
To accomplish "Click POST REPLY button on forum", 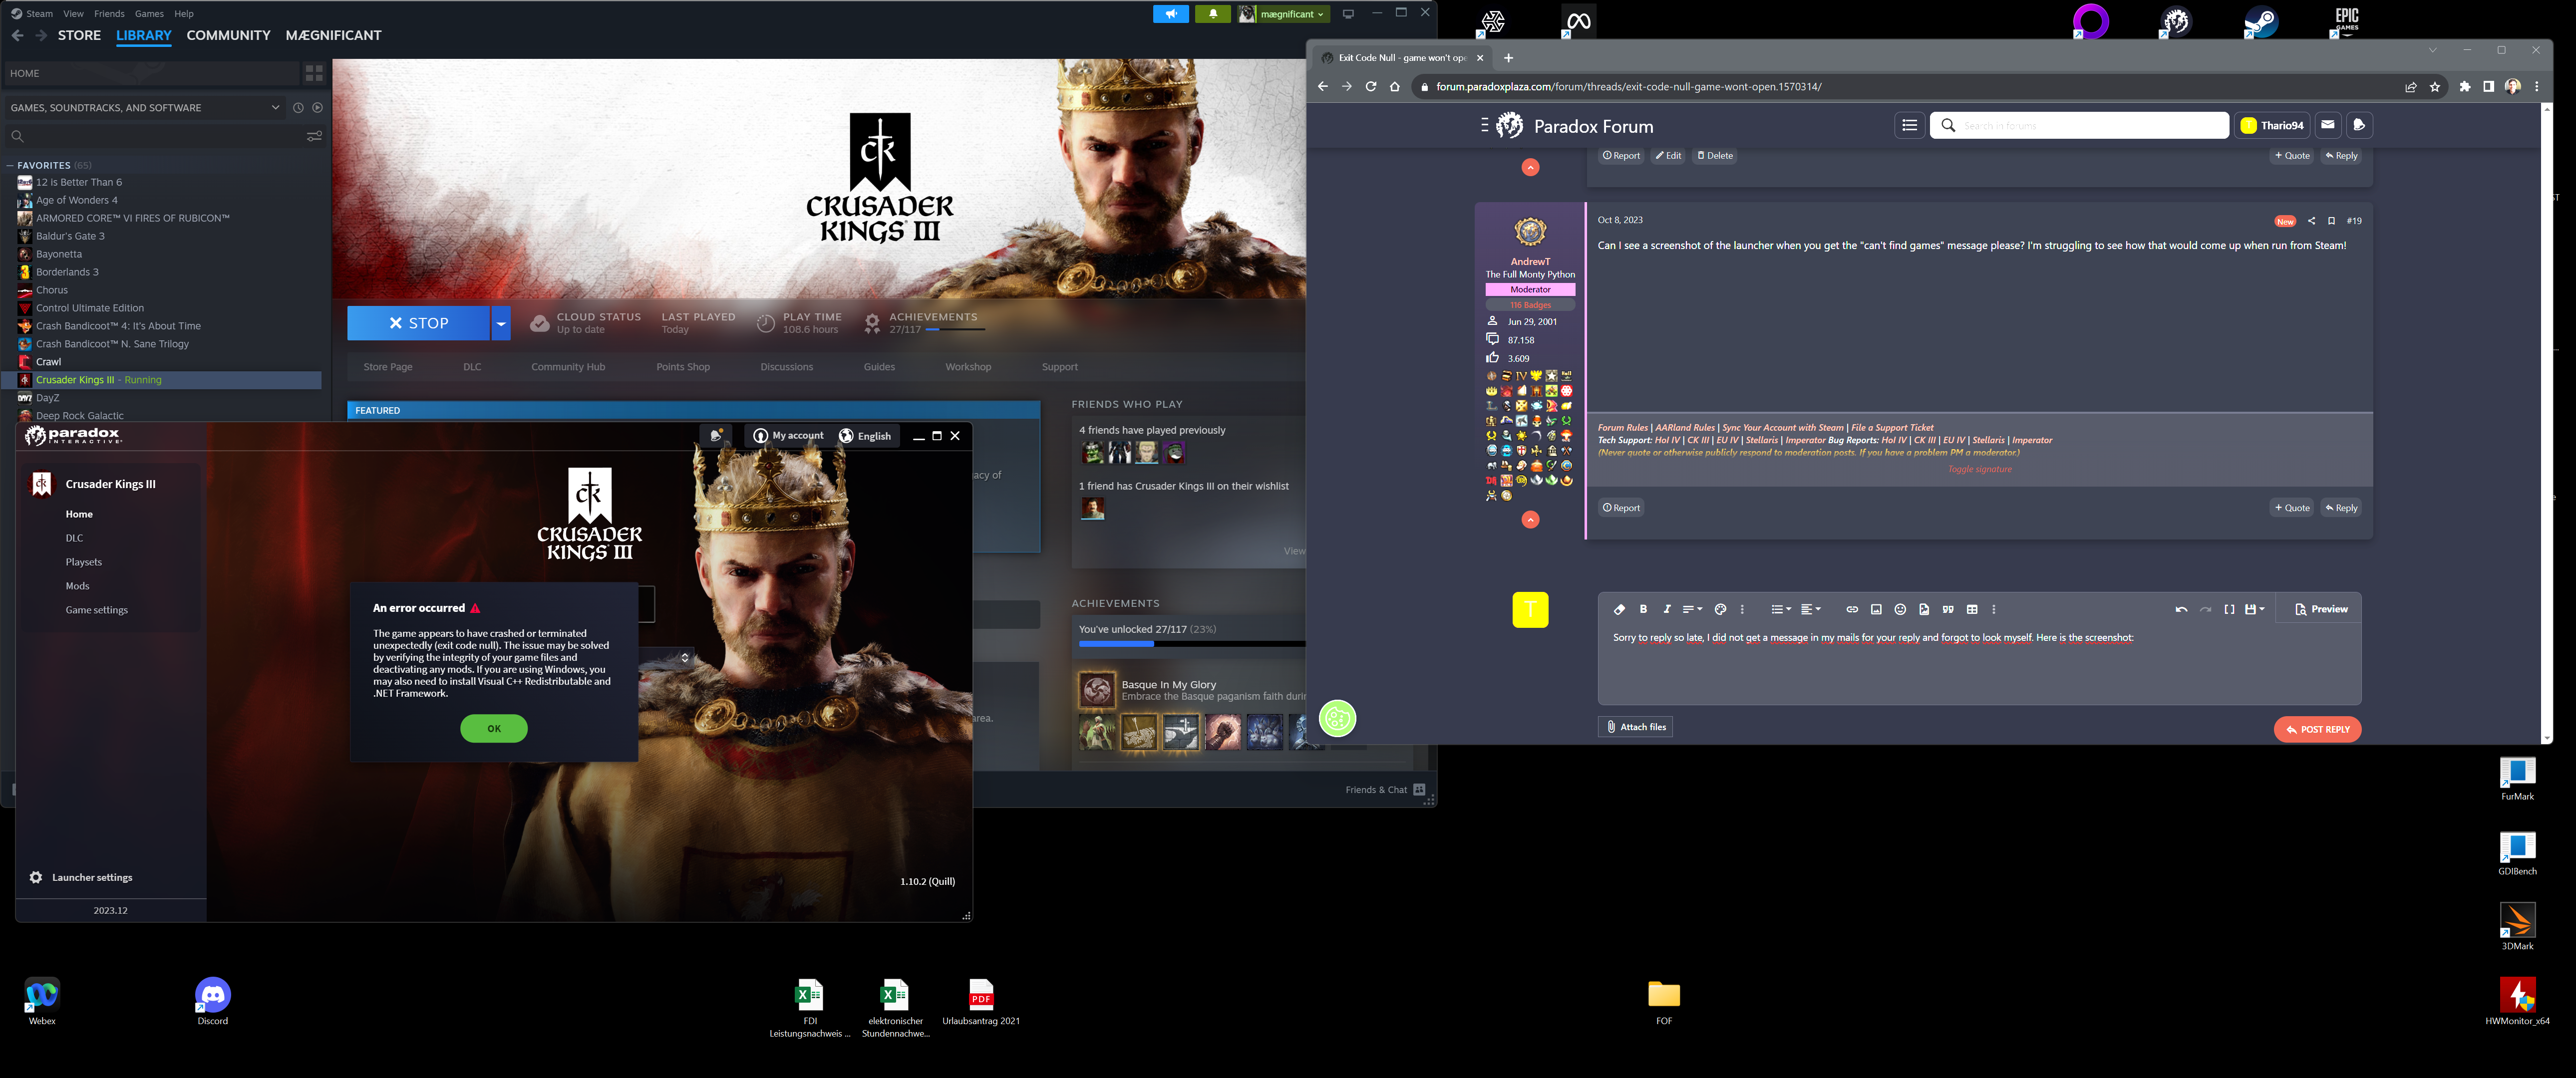I will (x=2317, y=729).
